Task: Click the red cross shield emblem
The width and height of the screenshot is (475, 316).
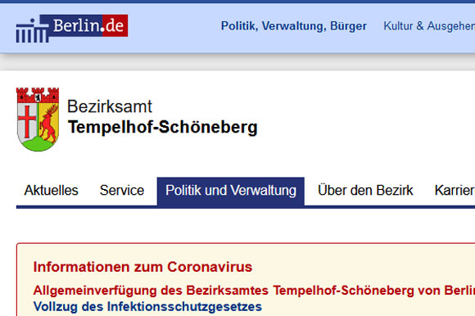Action: [27, 122]
